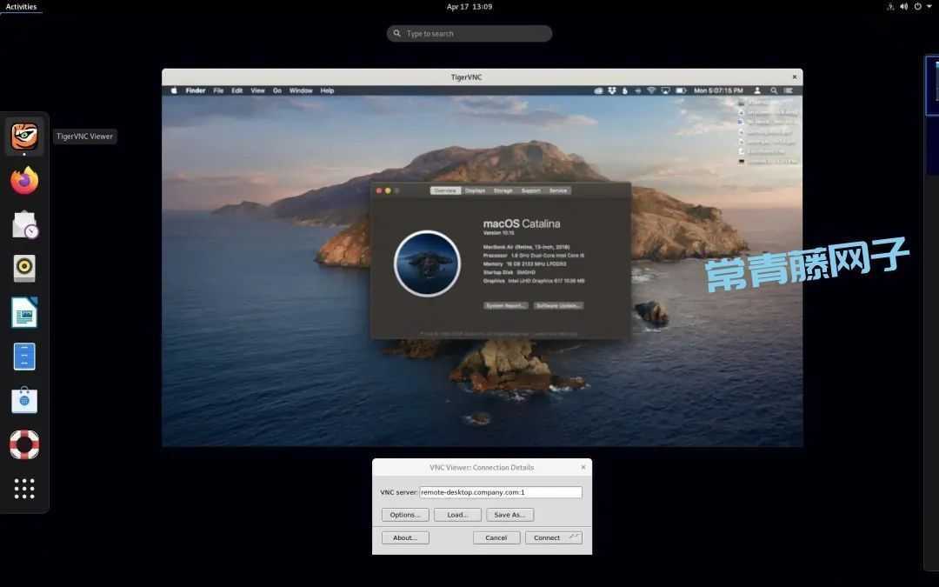Click the Save As button in VNC Viewer

[509, 515]
